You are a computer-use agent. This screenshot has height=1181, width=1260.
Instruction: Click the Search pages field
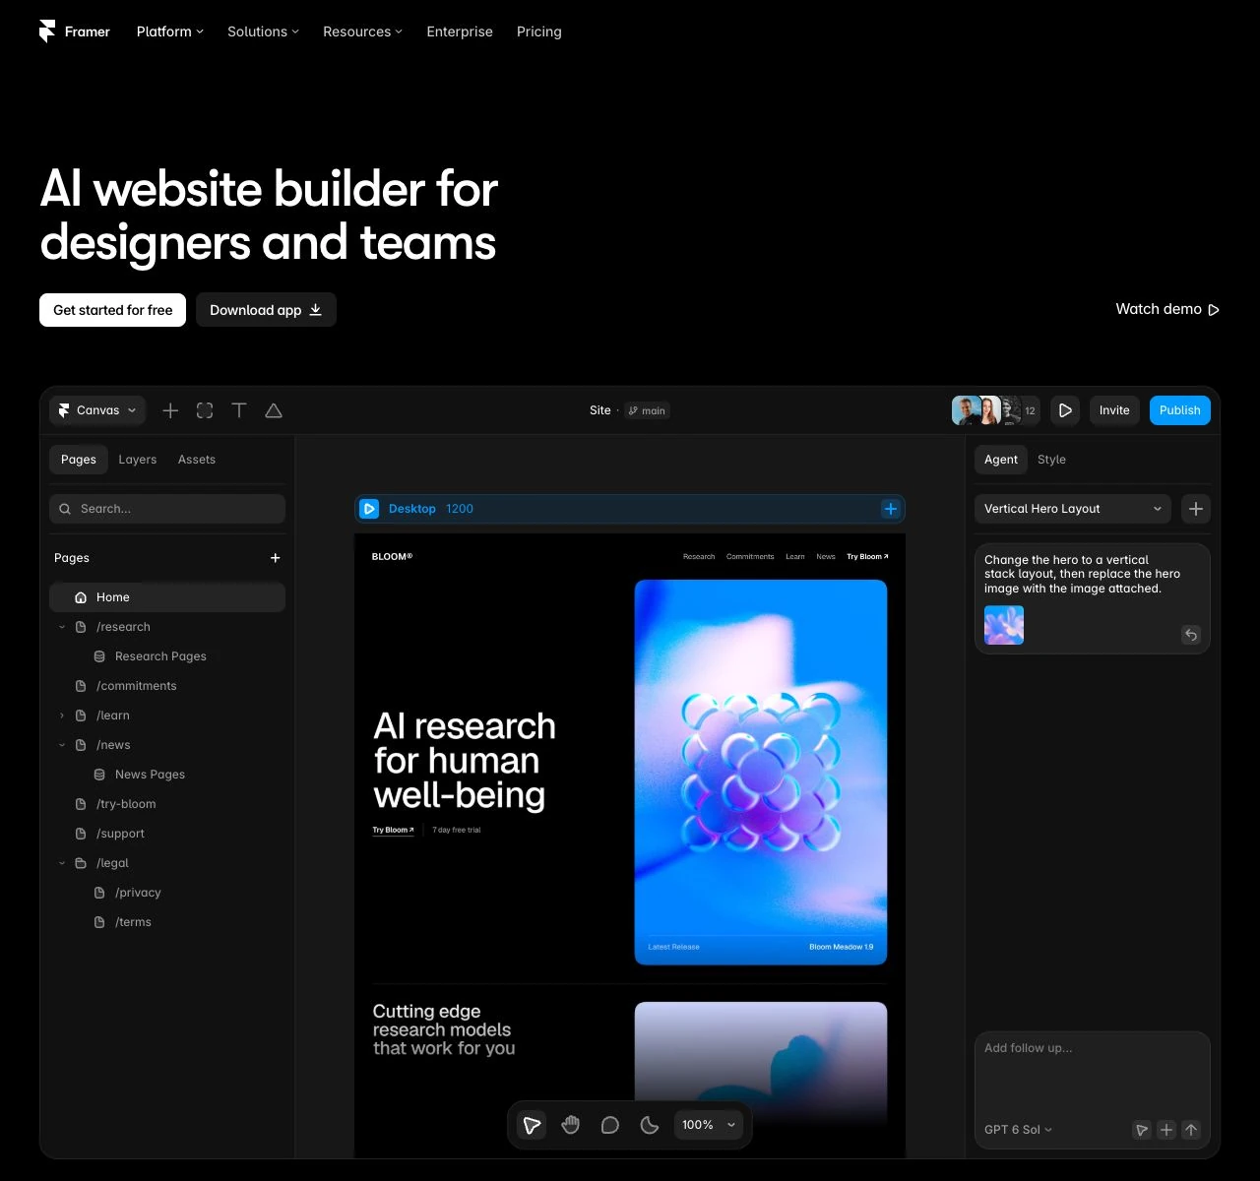[167, 509]
